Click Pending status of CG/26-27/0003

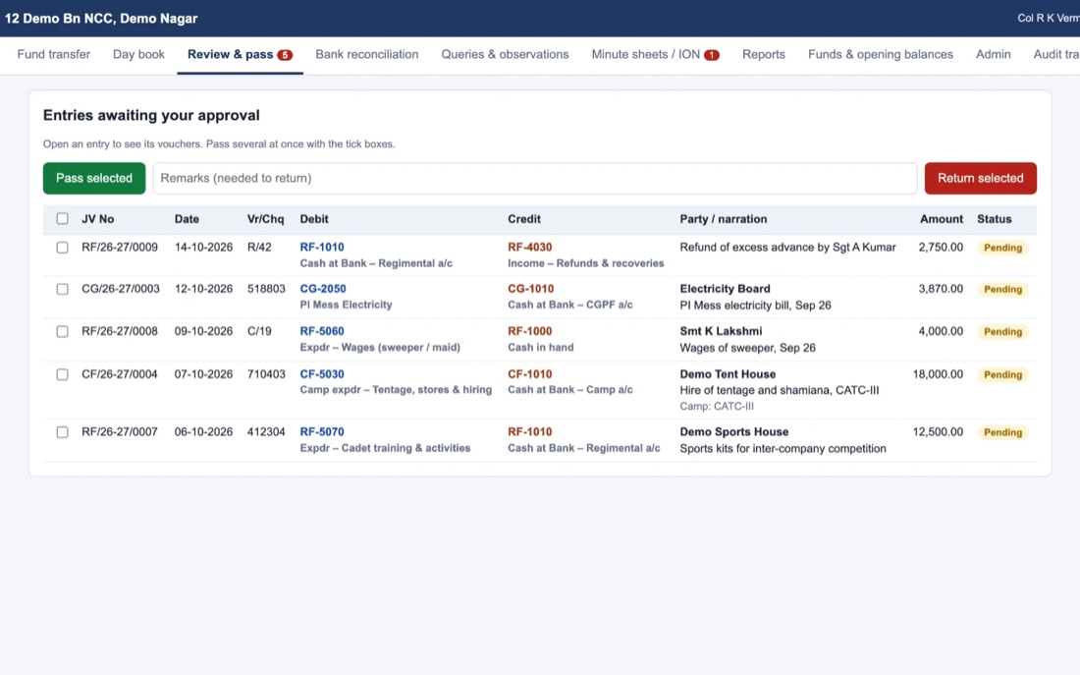point(1002,289)
